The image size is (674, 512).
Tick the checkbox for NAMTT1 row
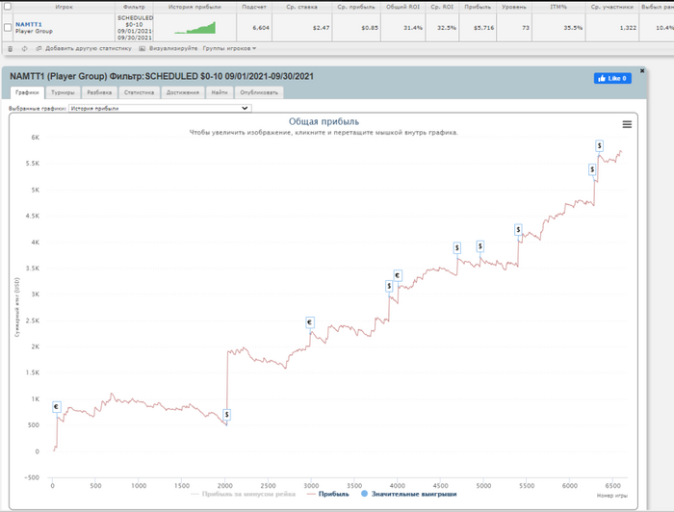pos(8,28)
